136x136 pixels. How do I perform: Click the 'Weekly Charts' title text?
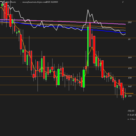9,2
